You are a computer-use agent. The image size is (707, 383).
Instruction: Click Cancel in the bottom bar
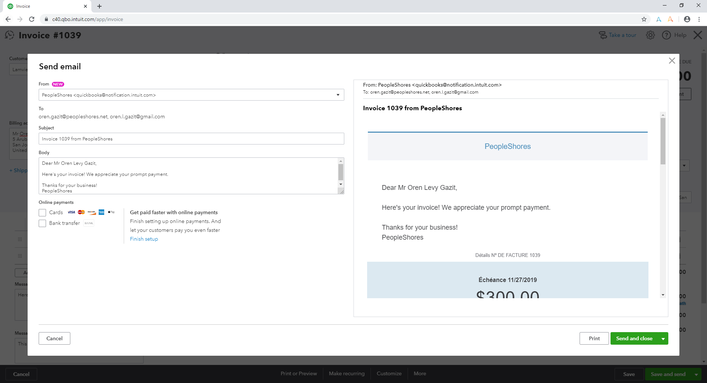(x=21, y=374)
